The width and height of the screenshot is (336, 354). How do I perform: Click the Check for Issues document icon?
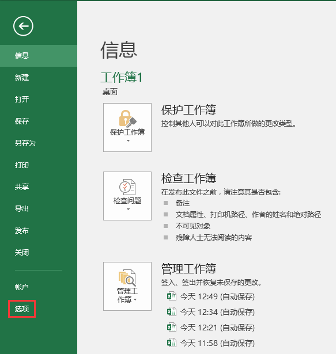(x=127, y=187)
